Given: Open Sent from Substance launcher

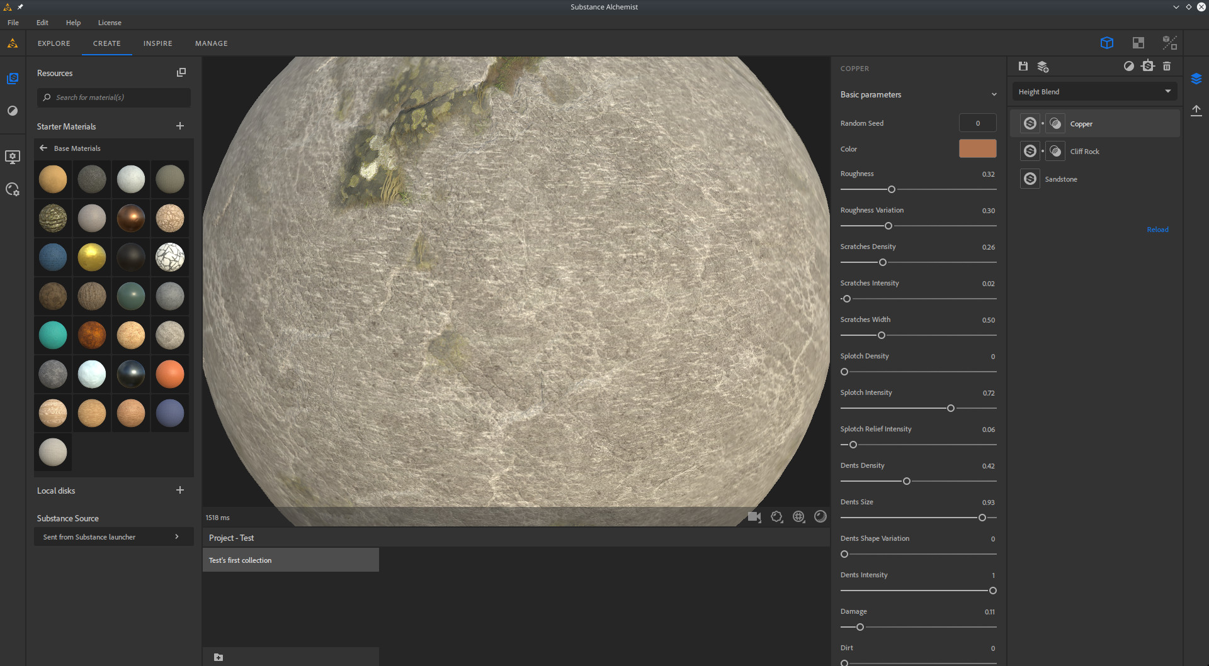Looking at the screenshot, I should click(x=113, y=536).
